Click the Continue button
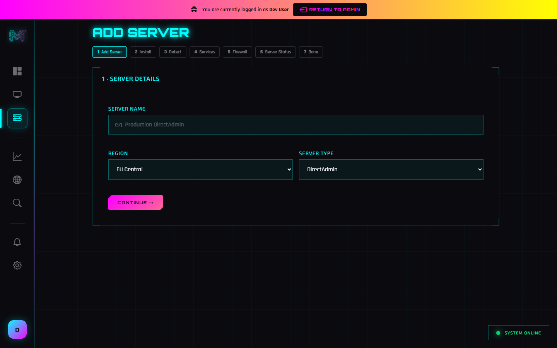The image size is (557, 348). pyautogui.click(x=136, y=203)
